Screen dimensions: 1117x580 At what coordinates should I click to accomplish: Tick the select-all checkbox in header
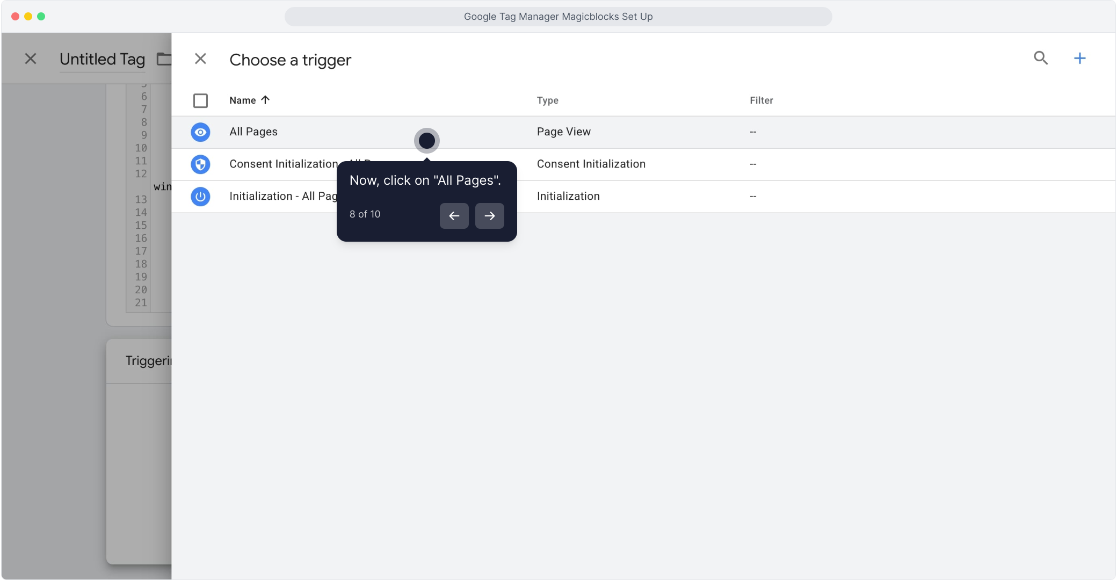[200, 100]
